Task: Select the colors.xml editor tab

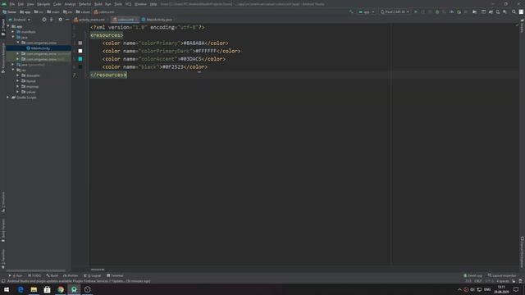Action: pos(124,20)
